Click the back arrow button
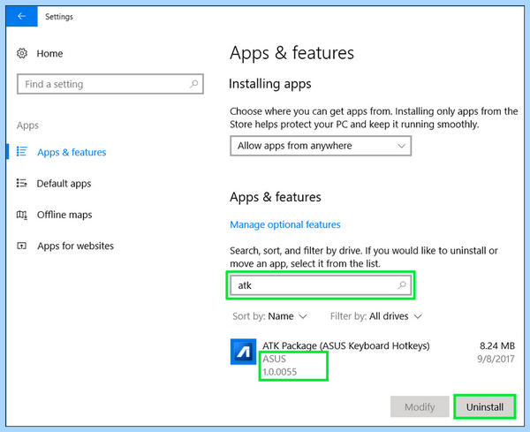This screenshot has height=432, width=530. pos(21,16)
